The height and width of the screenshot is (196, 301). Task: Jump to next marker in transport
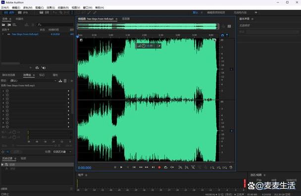153,167
